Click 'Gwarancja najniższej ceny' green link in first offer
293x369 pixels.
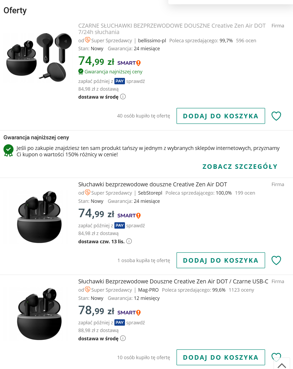(113, 72)
